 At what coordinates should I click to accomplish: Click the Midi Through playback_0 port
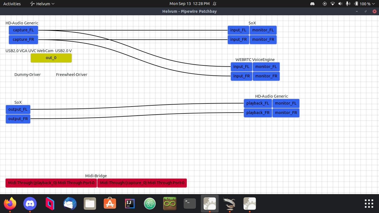pos(51,183)
